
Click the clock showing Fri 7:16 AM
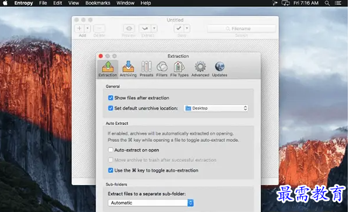306,3
